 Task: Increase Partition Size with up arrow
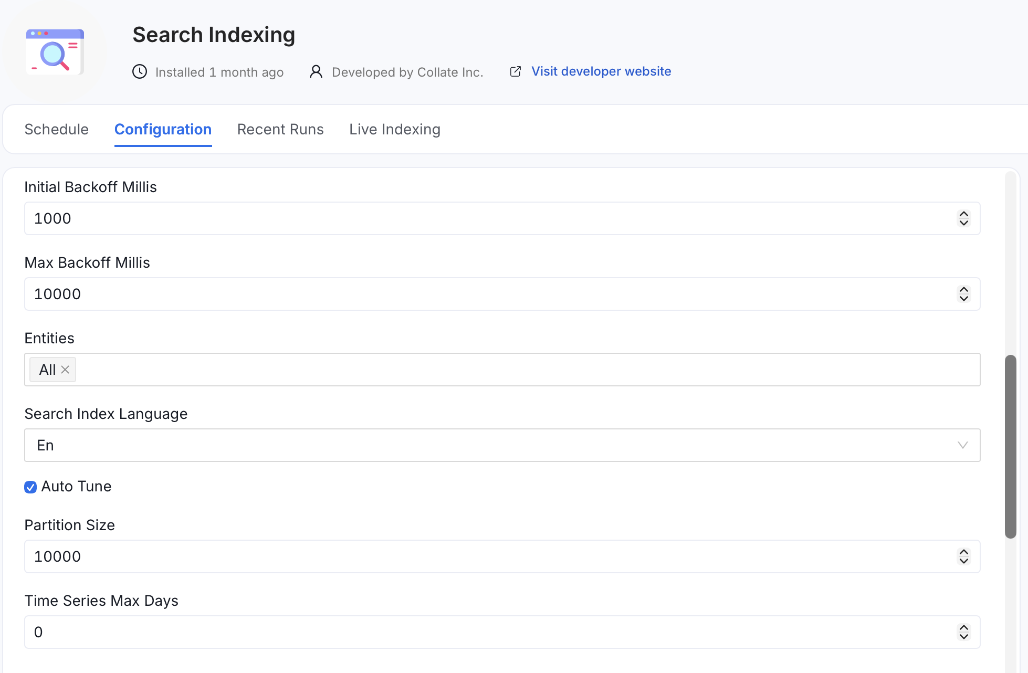coord(964,552)
